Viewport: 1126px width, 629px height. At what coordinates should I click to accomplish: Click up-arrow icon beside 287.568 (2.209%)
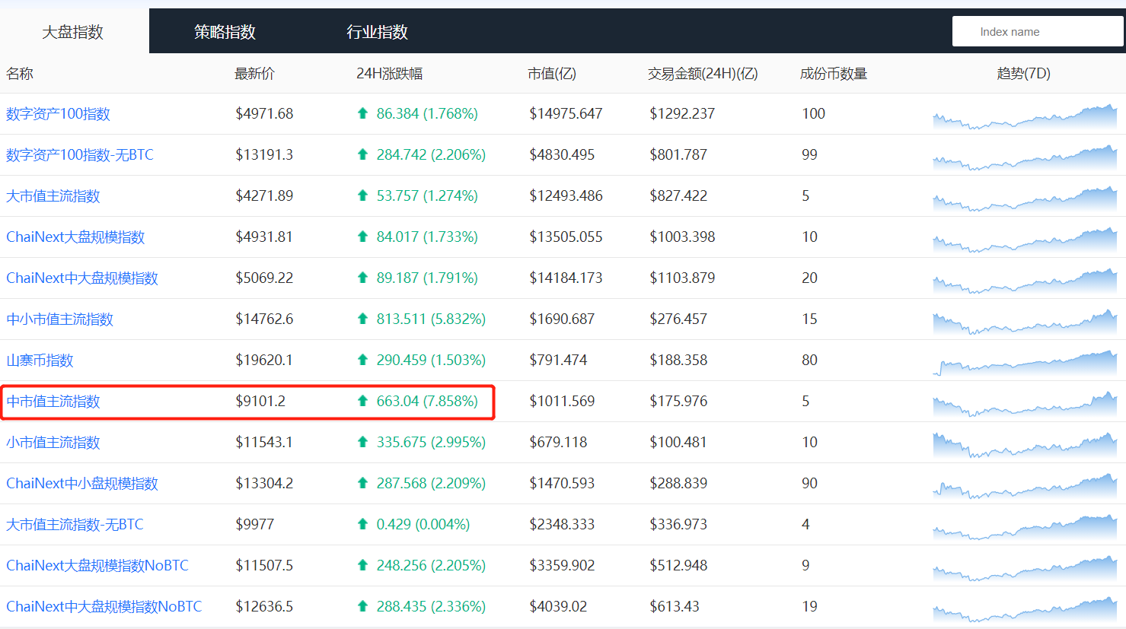[362, 483]
